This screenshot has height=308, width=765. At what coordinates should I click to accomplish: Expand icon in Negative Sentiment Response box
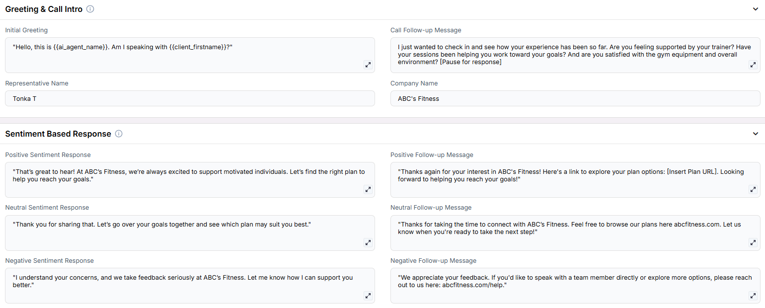pyautogui.click(x=368, y=296)
